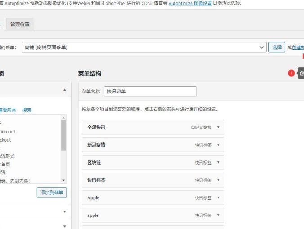The height and width of the screenshot is (229, 304).
Task: Click the page list scrollbar down arrow
Action: point(63,180)
